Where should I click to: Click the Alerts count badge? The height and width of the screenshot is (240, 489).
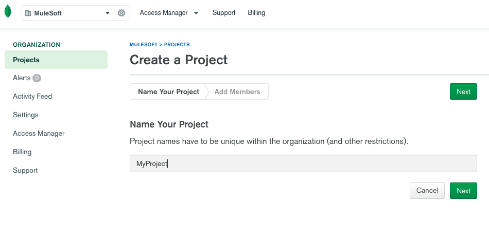pyautogui.click(x=37, y=78)
